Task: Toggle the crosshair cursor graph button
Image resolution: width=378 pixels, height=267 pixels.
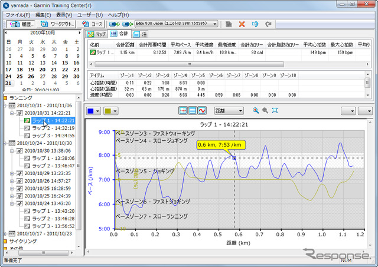Action: point(183,111)
